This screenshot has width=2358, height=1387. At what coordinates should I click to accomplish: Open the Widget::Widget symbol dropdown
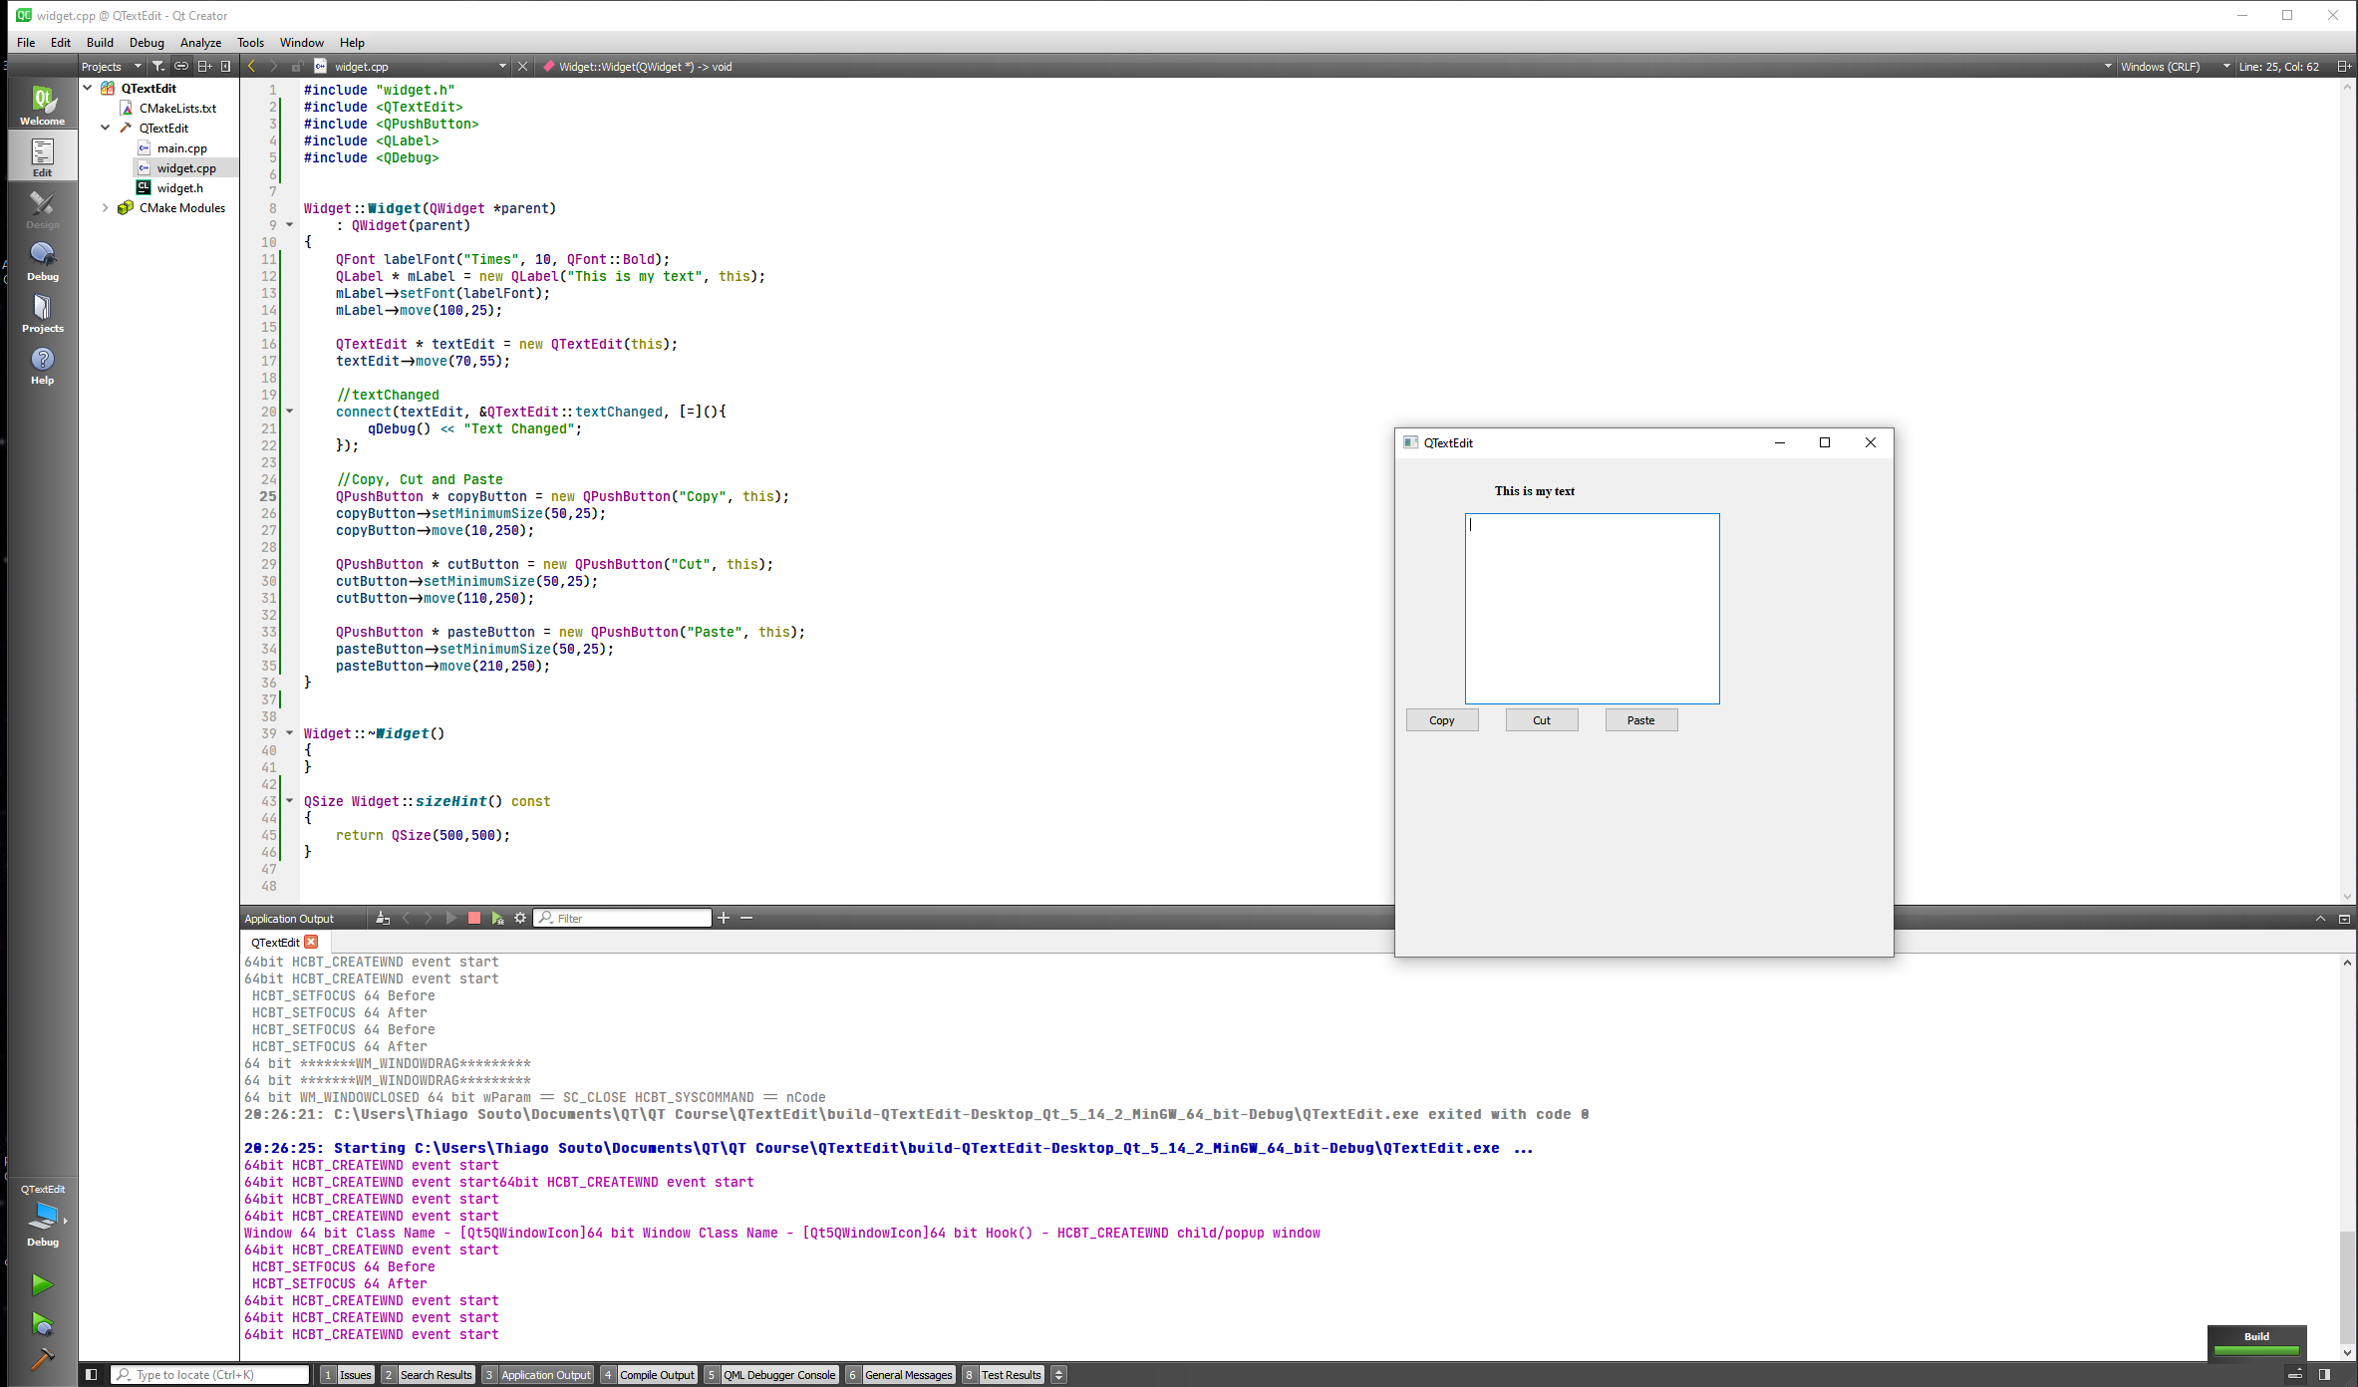point(1326,67)
